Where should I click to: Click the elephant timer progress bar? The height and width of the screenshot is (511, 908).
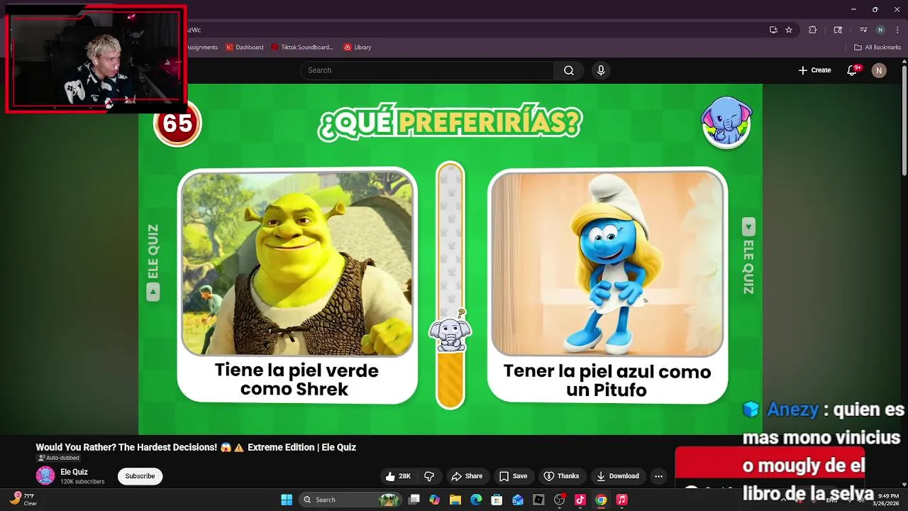[450, 285]
